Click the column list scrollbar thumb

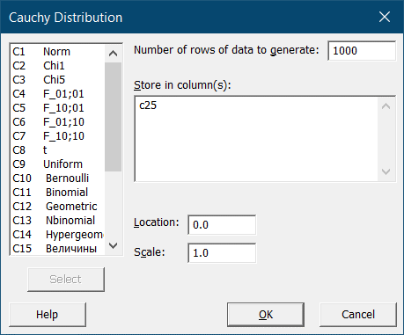[113, 117]
